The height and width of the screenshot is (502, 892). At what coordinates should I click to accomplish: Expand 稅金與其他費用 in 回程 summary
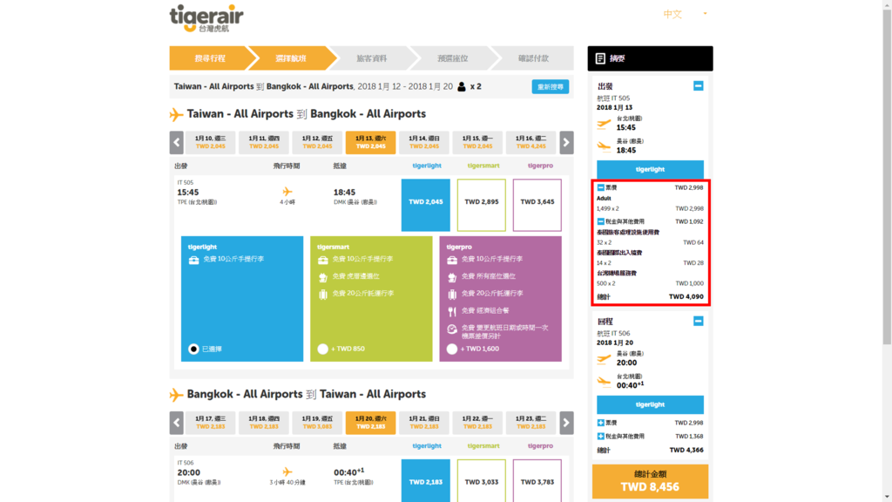[601, 437]
